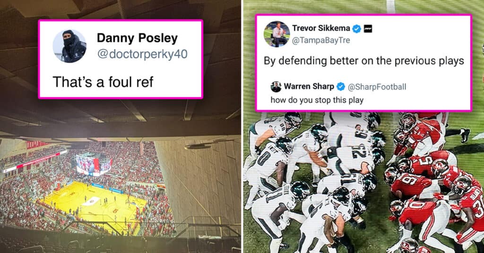Viewport: 484px width, 253px height.
Task: Click Trevor Sikkema's blue verified badge
Action: click(x=357, y=29)
